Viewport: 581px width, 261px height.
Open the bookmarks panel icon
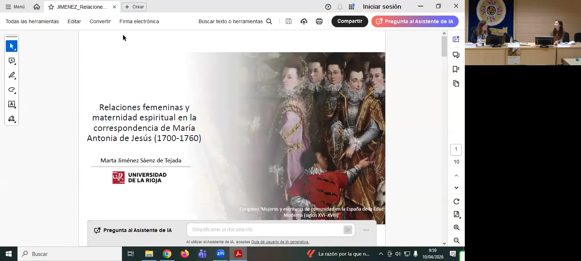pos(456,69)
